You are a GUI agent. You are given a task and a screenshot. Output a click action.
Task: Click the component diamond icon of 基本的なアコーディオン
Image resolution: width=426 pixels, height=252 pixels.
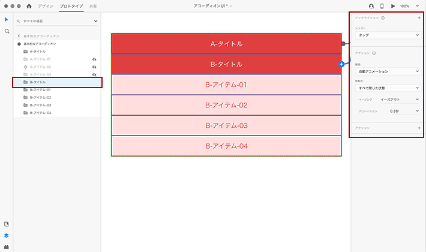coord(19,44)
